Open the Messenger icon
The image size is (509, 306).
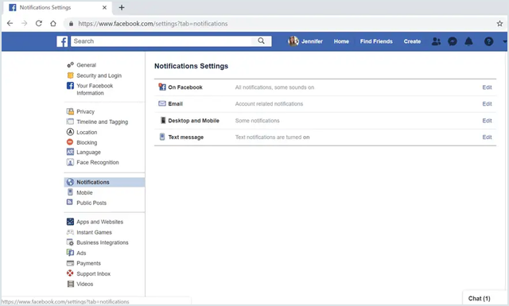[453, 41]
